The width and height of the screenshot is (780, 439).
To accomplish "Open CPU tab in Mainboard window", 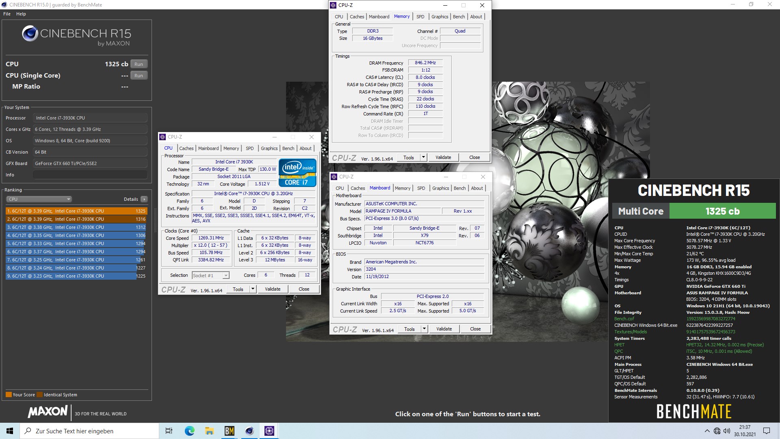I will pyautogui.click(x=340, y=188).
